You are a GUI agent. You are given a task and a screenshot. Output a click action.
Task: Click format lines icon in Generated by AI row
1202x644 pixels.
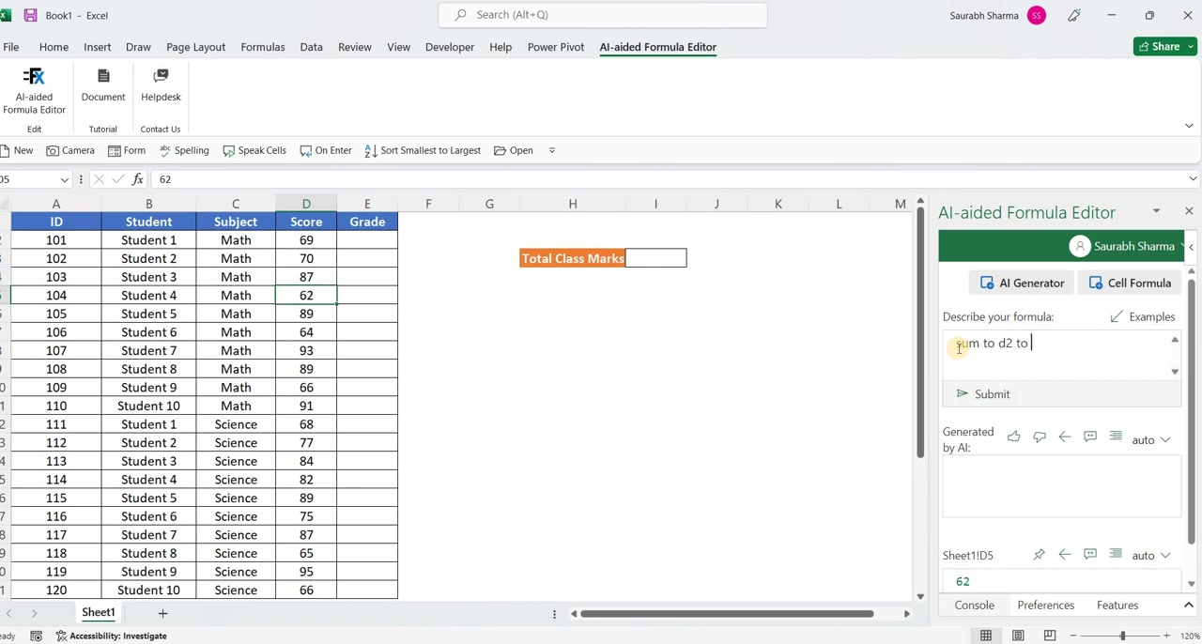[x=1115, y=437]
